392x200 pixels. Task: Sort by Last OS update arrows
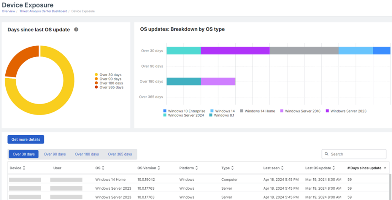pos(334,168)
